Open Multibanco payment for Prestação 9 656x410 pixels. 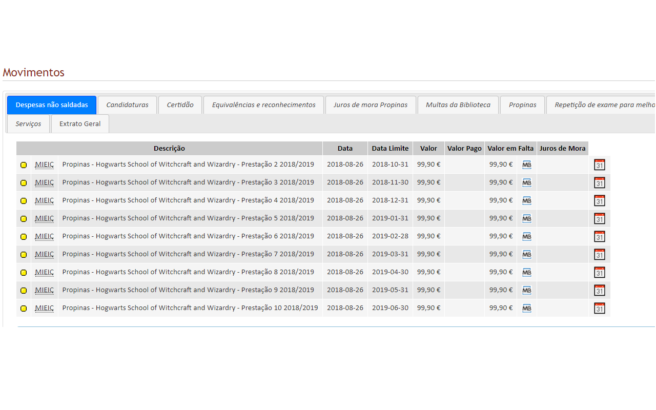527,290
